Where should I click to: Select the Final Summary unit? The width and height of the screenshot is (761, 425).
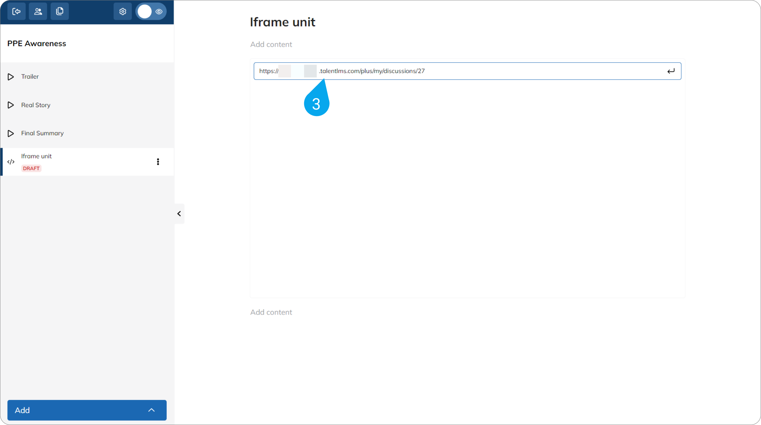click(87, 133)
